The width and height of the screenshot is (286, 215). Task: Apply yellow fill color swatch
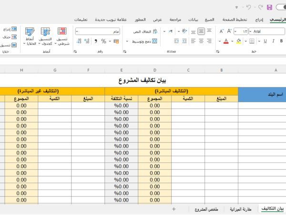click(239, 41)
